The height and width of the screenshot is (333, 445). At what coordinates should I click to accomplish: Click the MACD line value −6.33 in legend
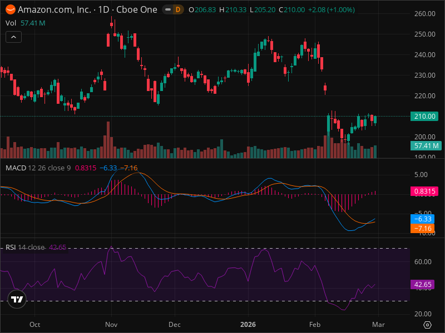(108, 168)
